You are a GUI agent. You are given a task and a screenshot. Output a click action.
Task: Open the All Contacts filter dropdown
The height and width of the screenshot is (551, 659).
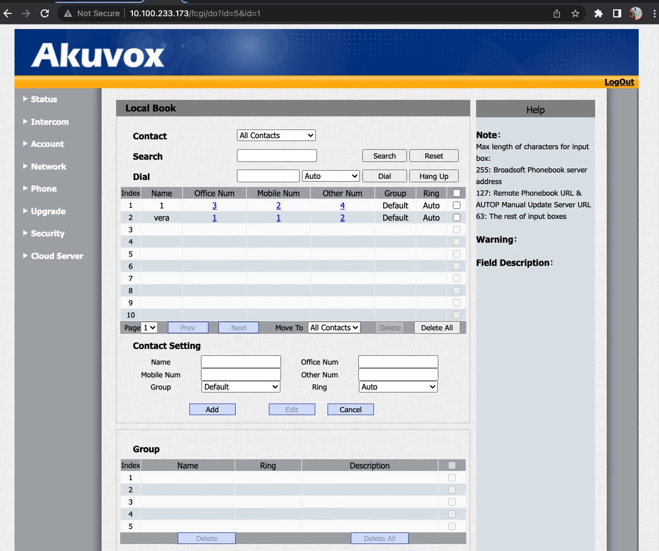coord(276,135)
